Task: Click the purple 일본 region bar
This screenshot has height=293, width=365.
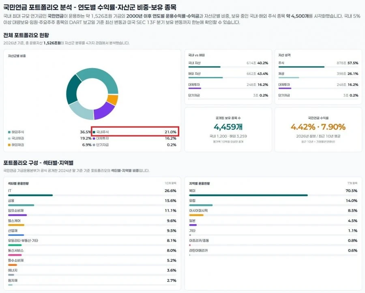Action: (193, 225)
